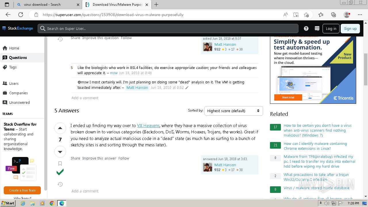Viewport: 368px width, 207px height.
Task: Open the Help center question mark icon
Action: 306,28
